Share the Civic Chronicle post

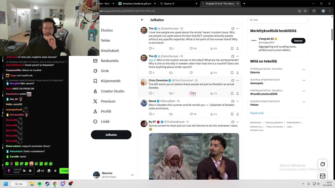coord(237,93)
